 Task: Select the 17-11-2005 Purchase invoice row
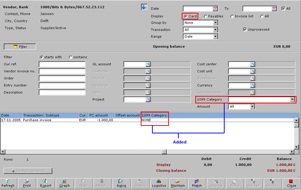click(x=147, y=120)
